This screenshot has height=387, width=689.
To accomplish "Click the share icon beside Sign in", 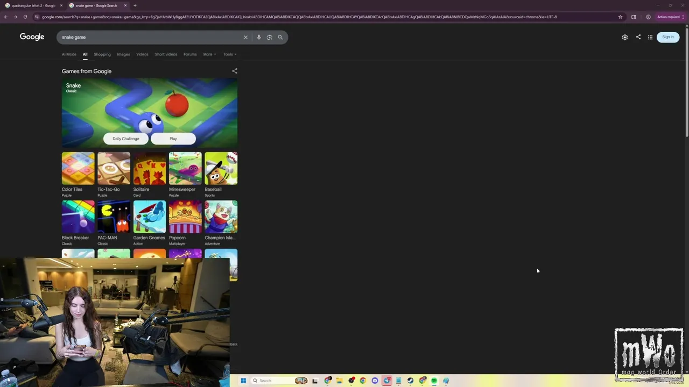I will point(638,37).
